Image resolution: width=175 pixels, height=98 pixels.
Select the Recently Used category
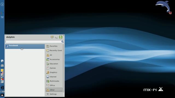point(54,50)
